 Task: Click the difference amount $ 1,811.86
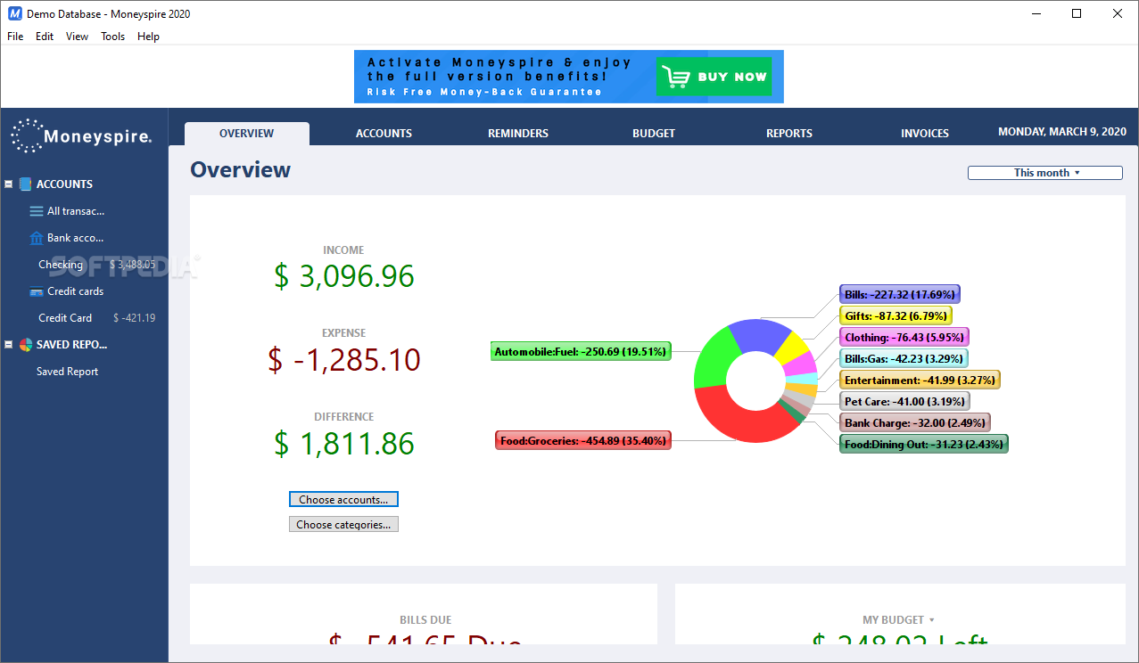[x=344, y=443]
